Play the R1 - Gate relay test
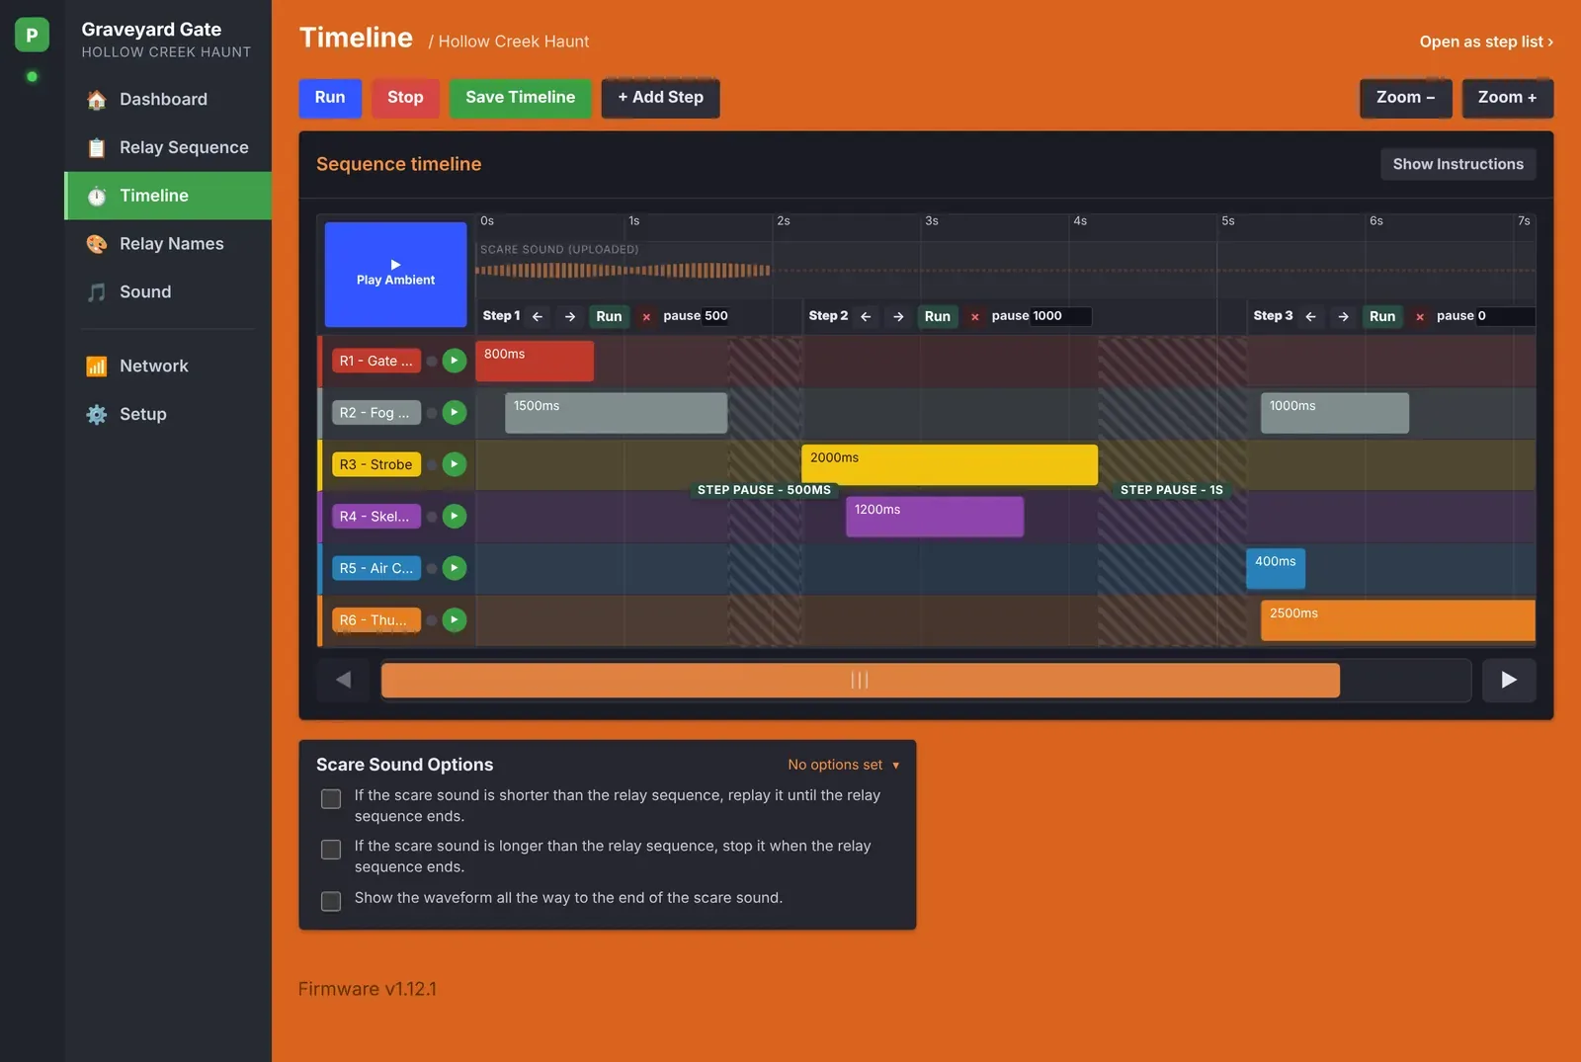 [454, 361]
